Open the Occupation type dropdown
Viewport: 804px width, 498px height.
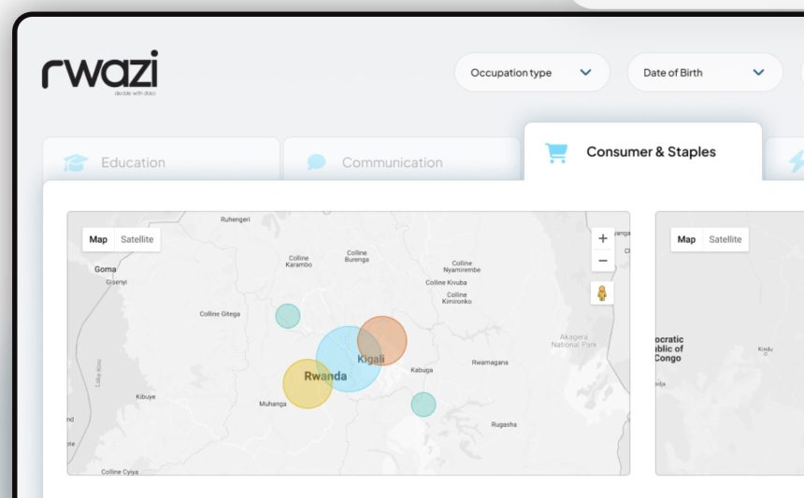point(532,73)
